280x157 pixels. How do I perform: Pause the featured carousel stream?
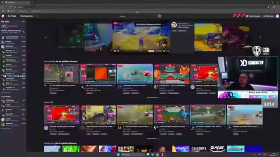click(115, 51)
